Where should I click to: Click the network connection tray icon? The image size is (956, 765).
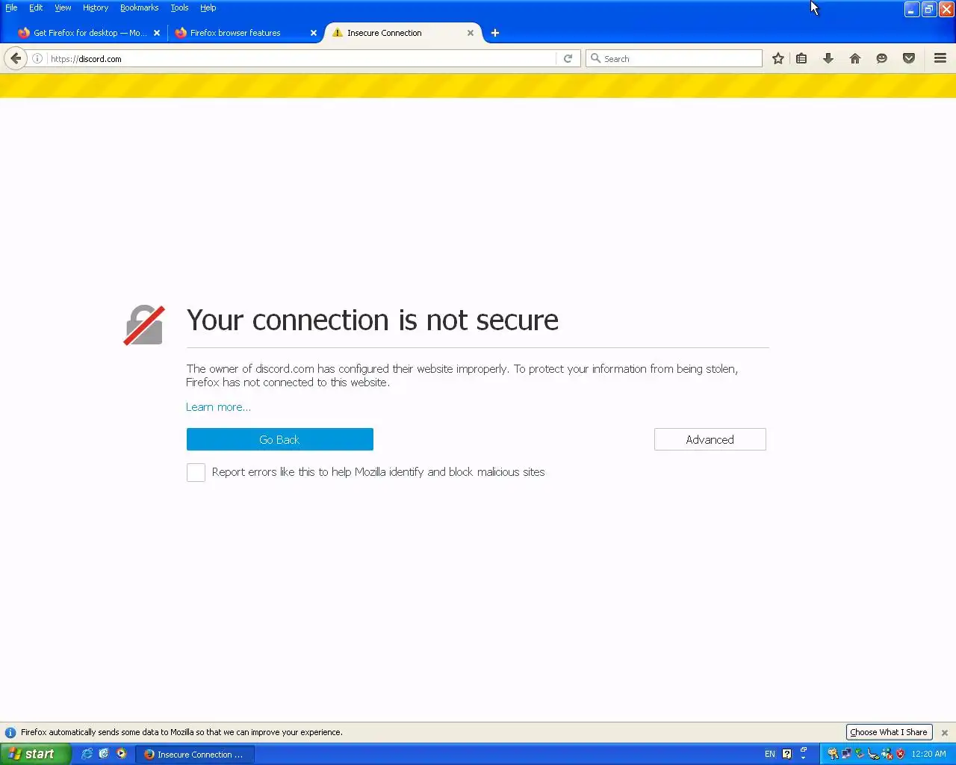click(846, 754)
